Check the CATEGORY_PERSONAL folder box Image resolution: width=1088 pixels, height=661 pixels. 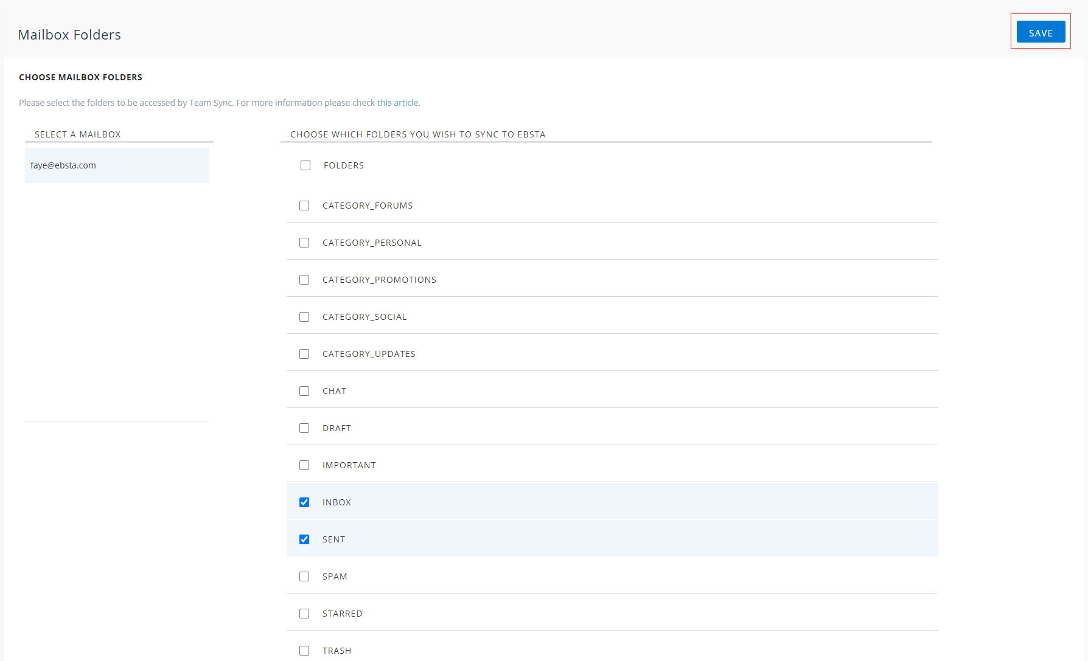(304, 243)
